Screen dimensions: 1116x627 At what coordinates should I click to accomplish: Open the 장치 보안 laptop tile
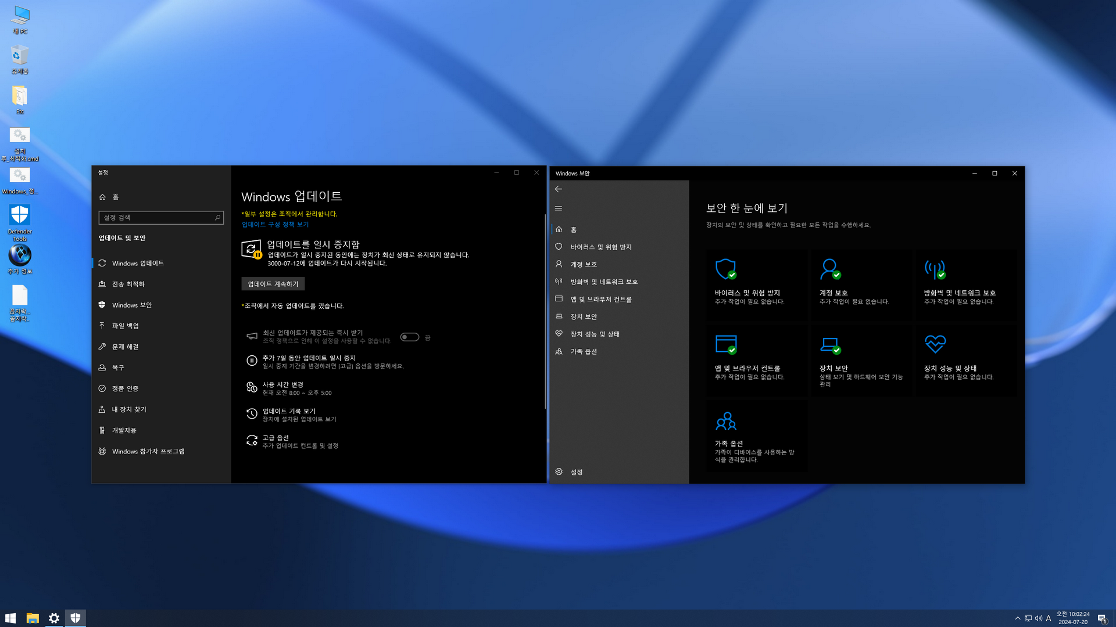coord(861,361)
